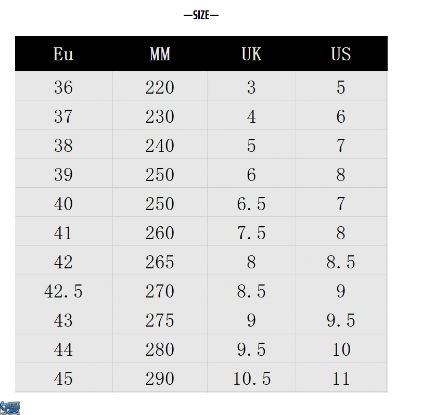
Task: Click Eu size 44 cell
Action: click(63, 349)
